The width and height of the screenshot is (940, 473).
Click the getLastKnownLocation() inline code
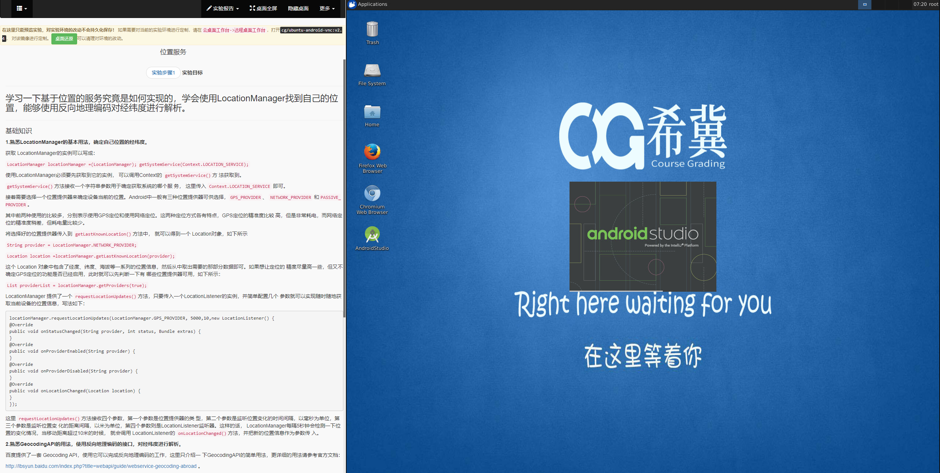(103, 234)
